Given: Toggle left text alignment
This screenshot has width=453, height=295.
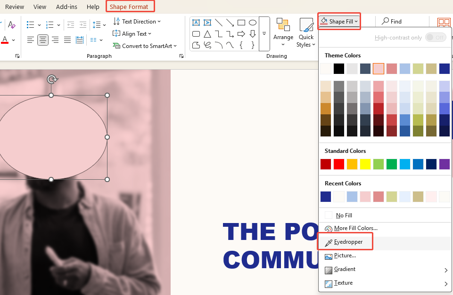Looking at the screenshot, I should [x=30, y=40].
